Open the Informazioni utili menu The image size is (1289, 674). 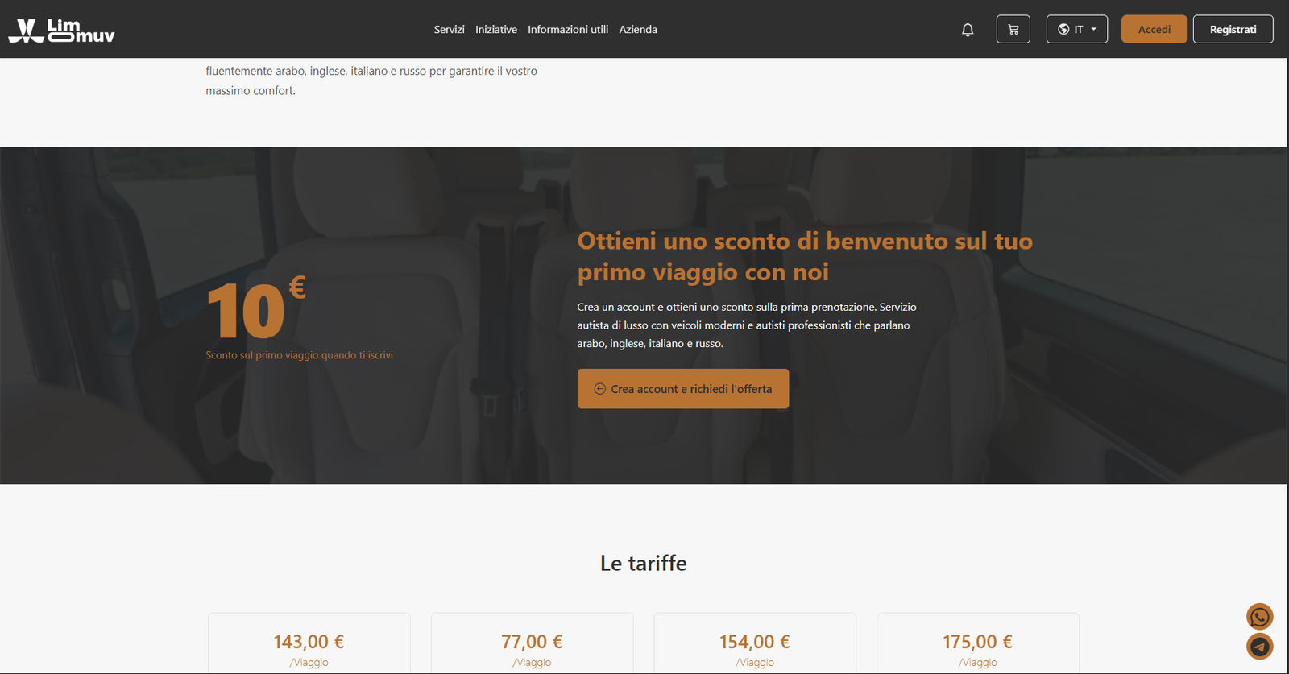point(568,30)
